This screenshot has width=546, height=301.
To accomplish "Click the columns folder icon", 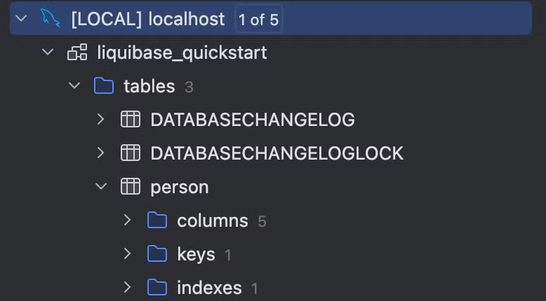I will (157, 220).
